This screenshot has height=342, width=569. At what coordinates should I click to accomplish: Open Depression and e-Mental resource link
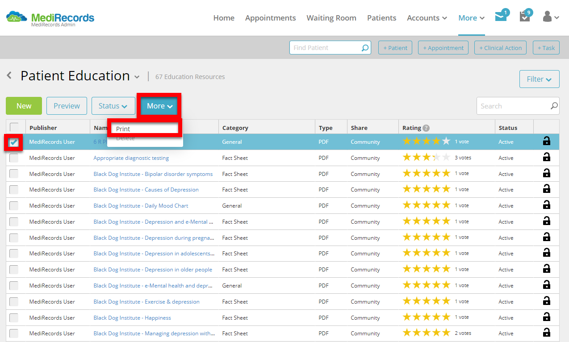coord(153,221)
